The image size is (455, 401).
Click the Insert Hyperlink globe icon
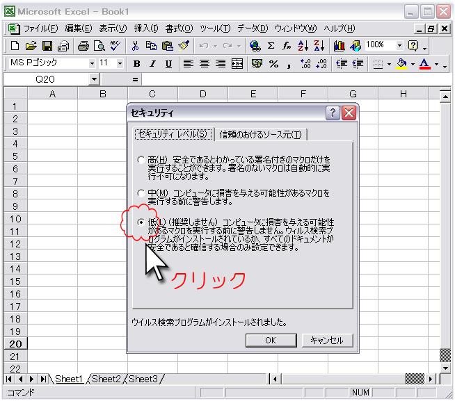click(255, 46)
